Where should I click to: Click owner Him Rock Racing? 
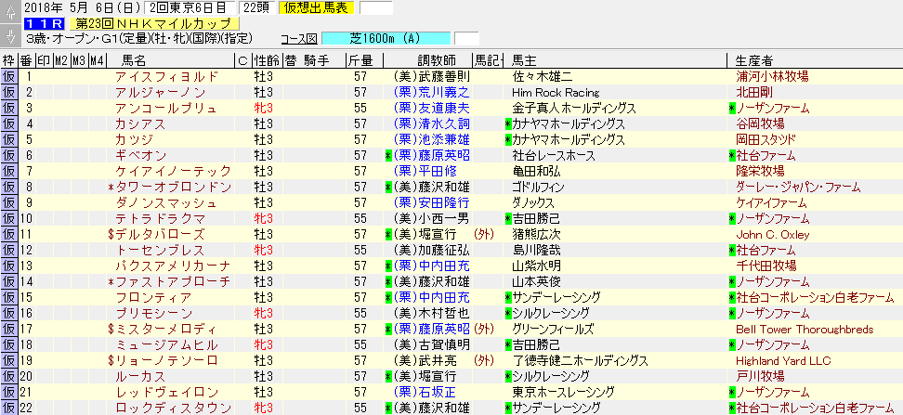pos(556,92)
